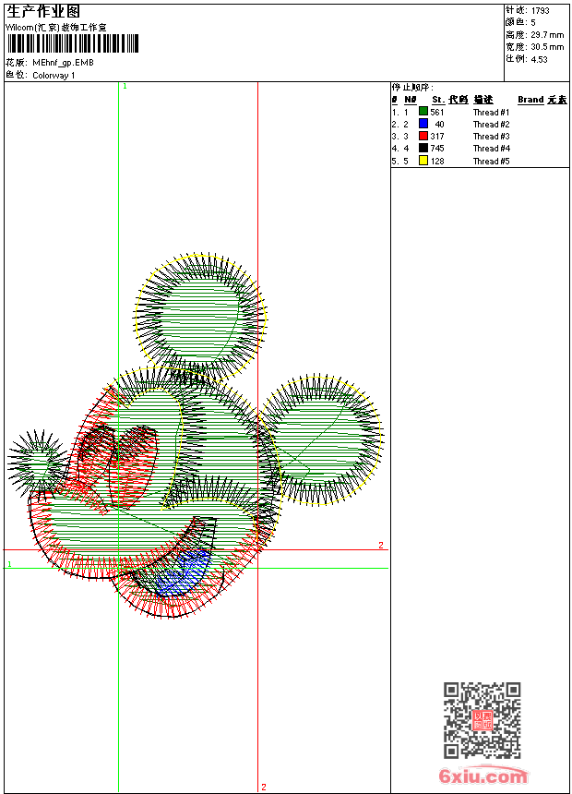This screenshot has width=572, height=794.
Task: Click stitch count 40 in the stop sequence
Action: 439,125
